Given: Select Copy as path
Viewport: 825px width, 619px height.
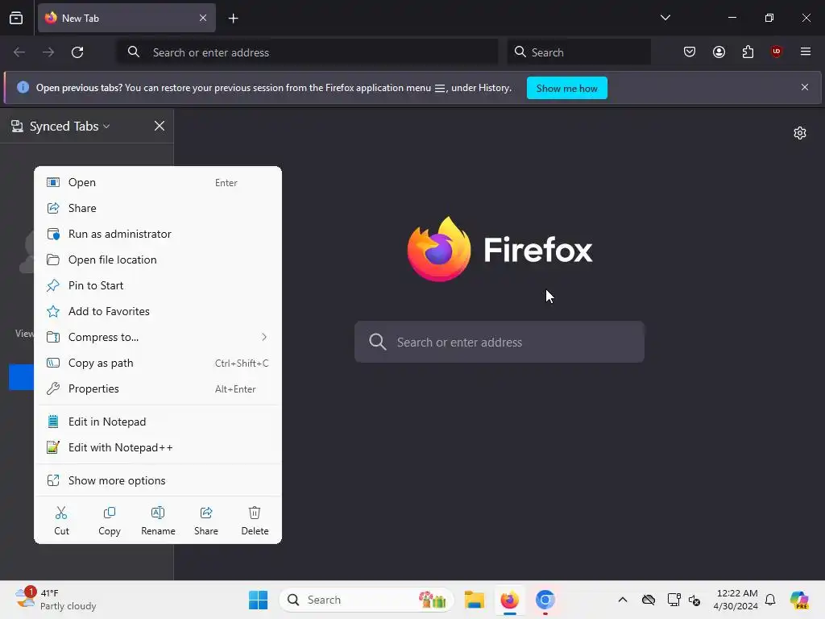Looking at the screenshot, I should [158, 364].
